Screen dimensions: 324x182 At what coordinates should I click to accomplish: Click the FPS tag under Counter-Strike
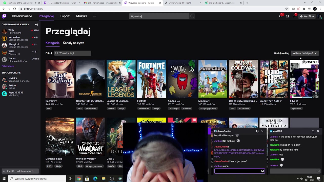[80, 108]
